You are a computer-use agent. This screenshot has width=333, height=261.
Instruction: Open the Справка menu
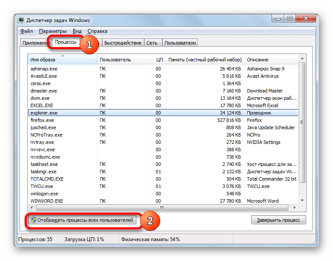click(97, 31)
